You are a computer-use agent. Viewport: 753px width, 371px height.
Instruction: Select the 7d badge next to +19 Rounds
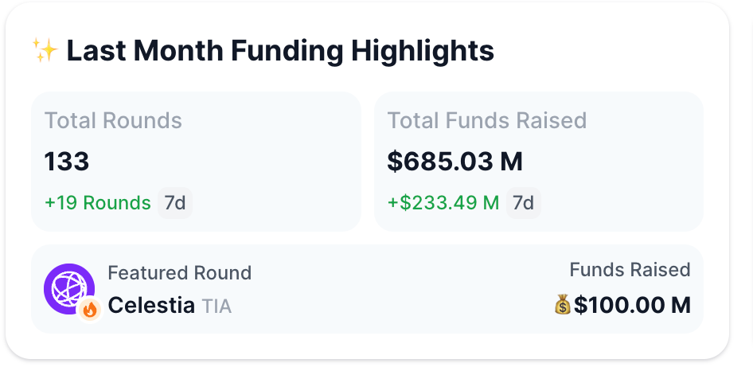coord(175,203)
